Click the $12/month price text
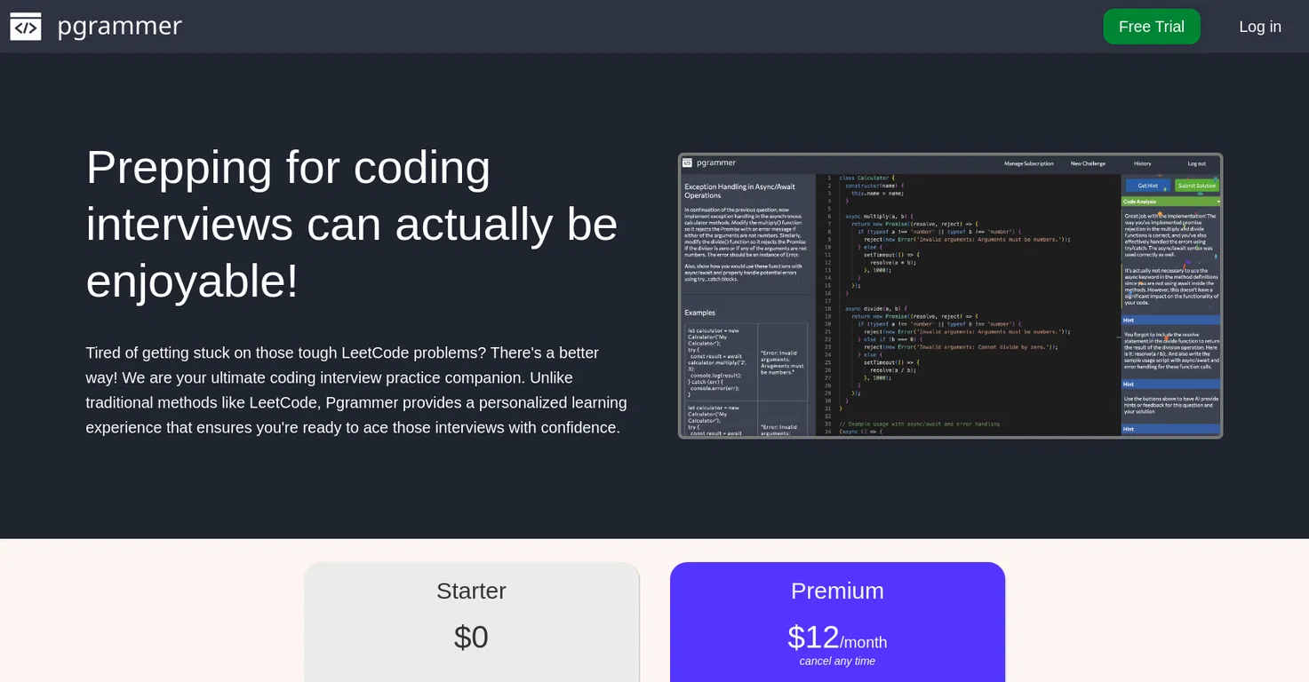This screenshot has width=1309, height=682. 837,638
